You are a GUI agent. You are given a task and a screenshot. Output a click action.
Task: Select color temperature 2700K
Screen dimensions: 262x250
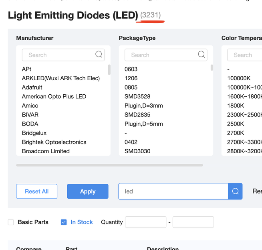pos(236,133)
